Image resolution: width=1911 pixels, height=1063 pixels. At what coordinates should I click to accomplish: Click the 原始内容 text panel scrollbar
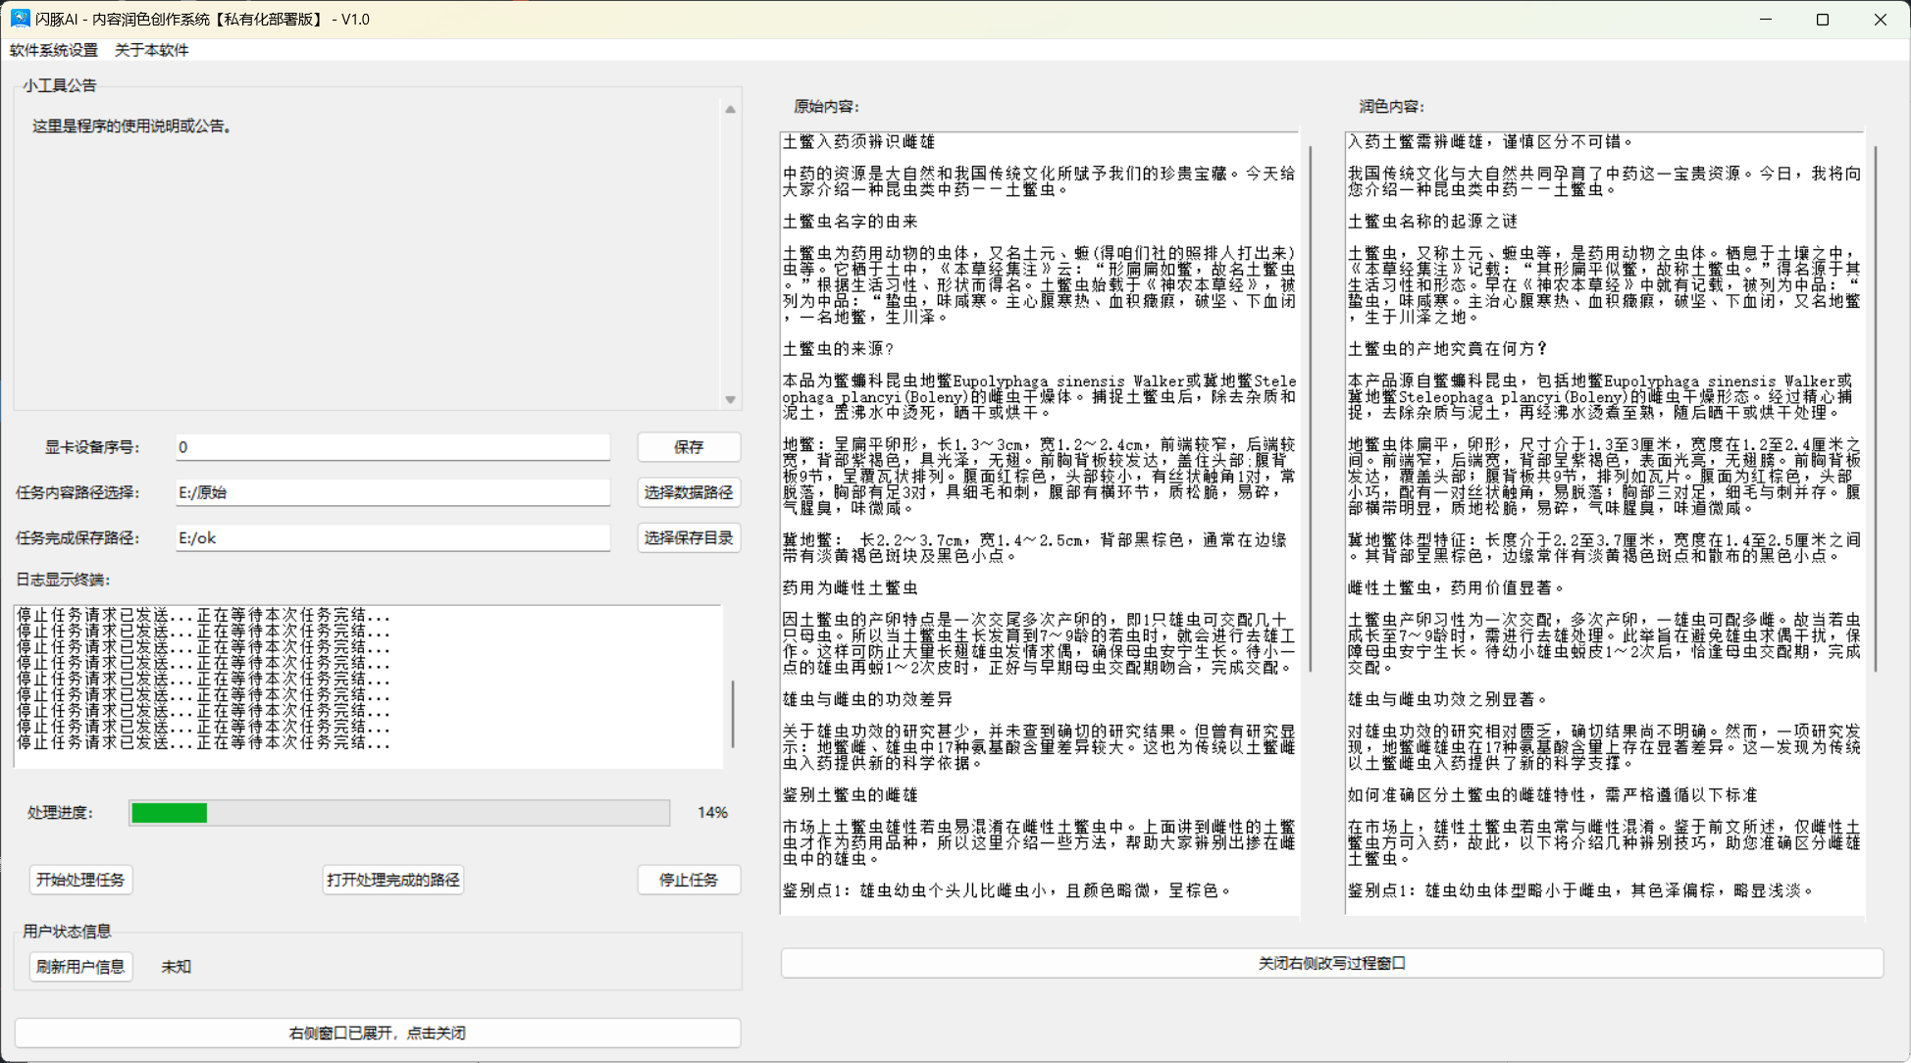coord(1310,407)
